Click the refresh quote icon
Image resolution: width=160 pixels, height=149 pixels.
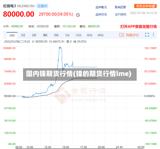tap(78, 15)
